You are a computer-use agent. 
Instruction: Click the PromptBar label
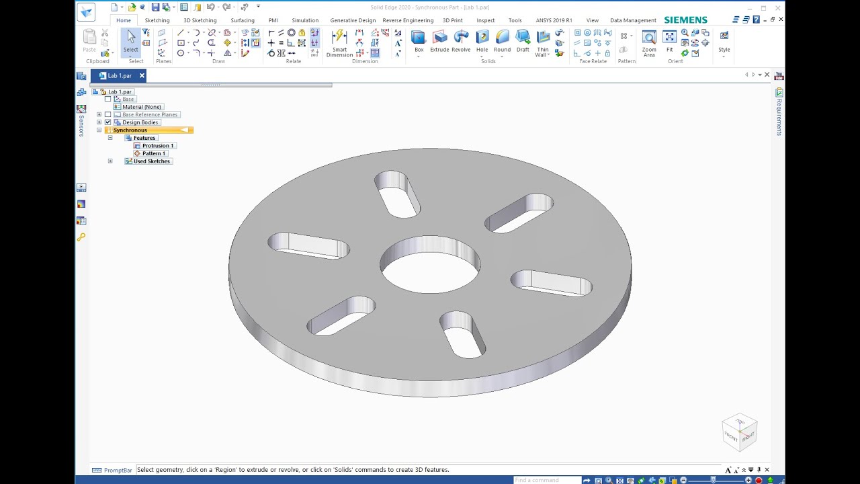[118, 470]
